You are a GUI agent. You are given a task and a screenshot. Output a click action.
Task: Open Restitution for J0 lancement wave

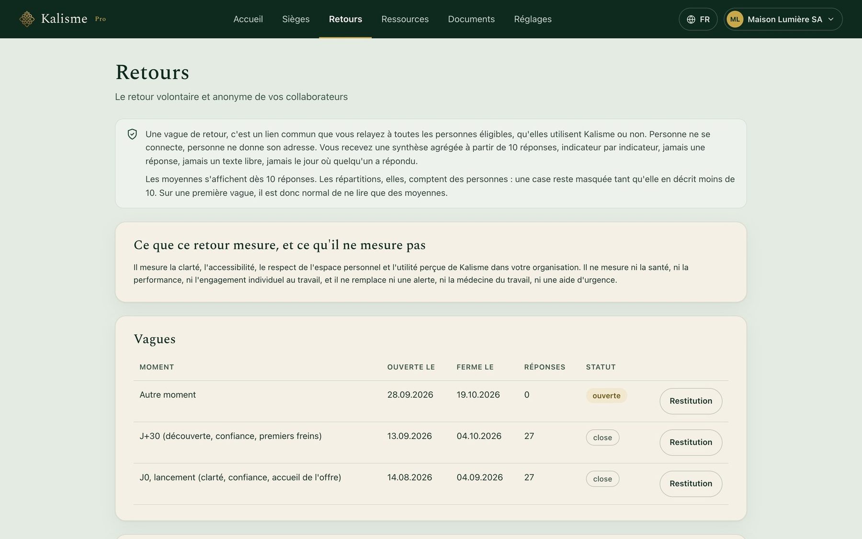pyautogui.click(x=691, y=483)
